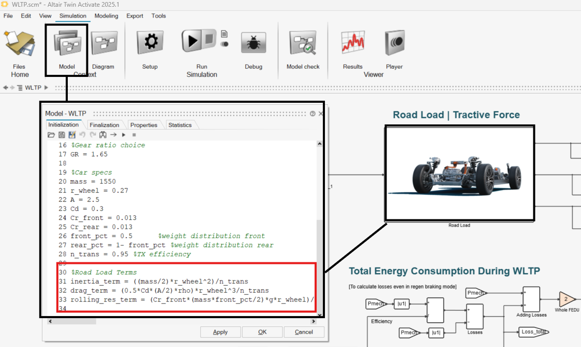581x347 pixels.
Task: Select the Road Load chassis block
Action: click(459, 173)
